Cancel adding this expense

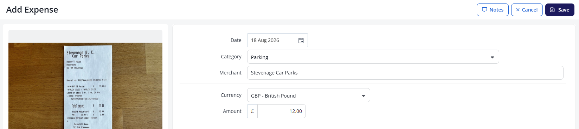coord(527,10)
